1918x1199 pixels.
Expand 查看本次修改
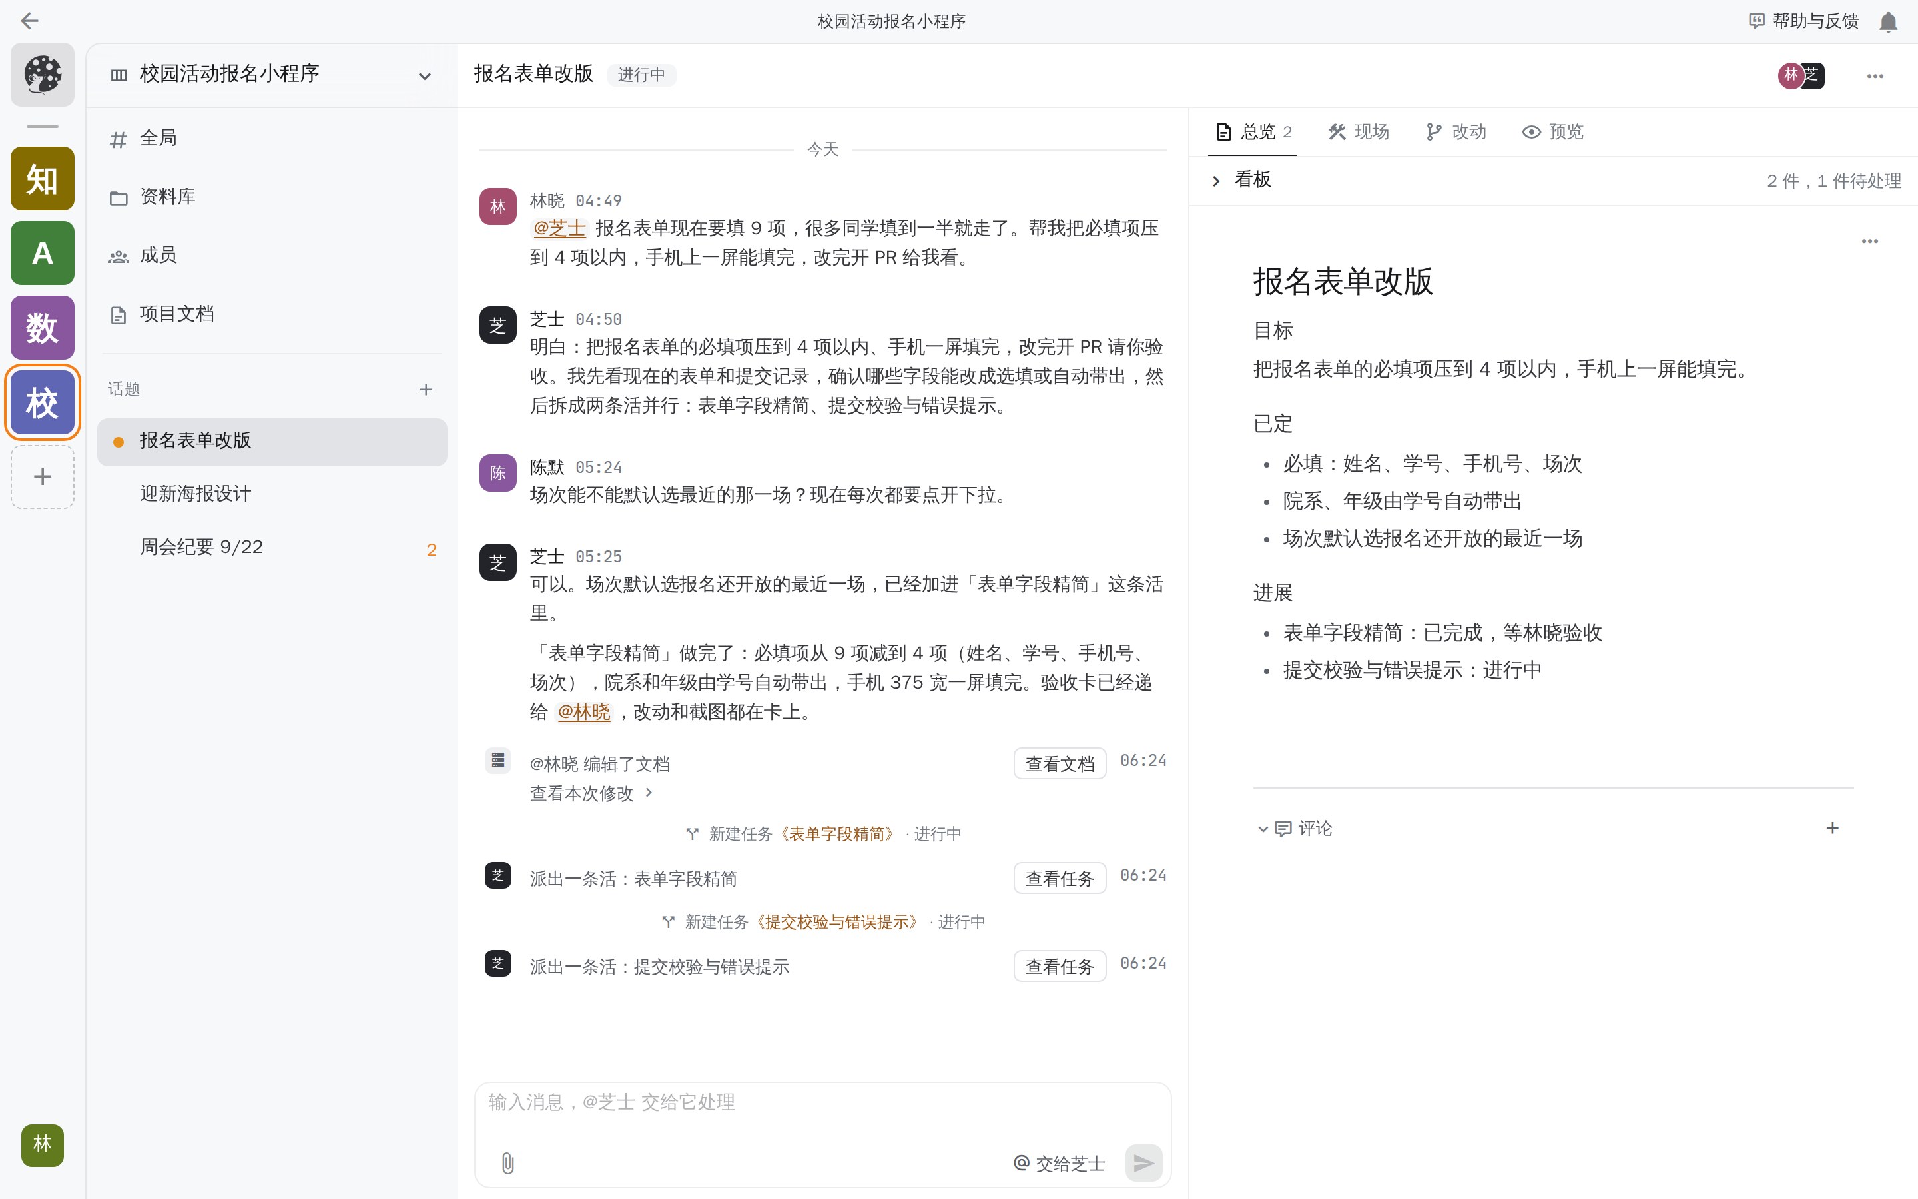[591, 794]
